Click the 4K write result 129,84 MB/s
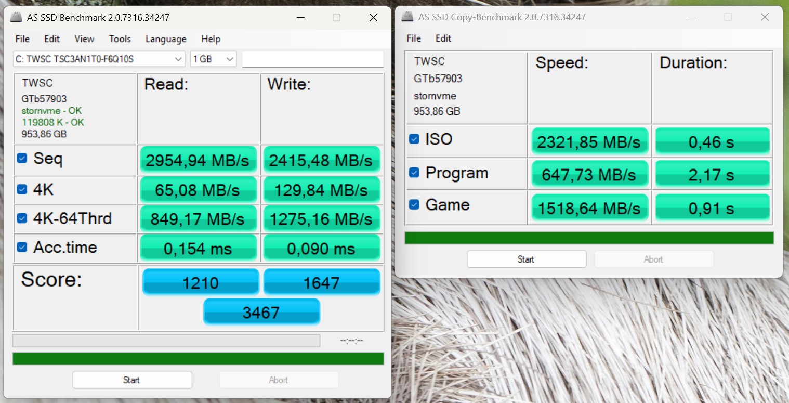 coord(322,190)
